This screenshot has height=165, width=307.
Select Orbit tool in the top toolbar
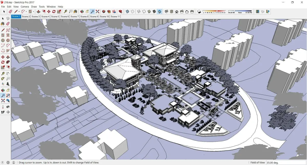pyautogui.click(x=82, y=12)
